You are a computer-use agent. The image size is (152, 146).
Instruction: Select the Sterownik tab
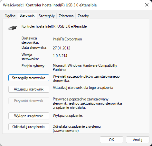[27, 15]
